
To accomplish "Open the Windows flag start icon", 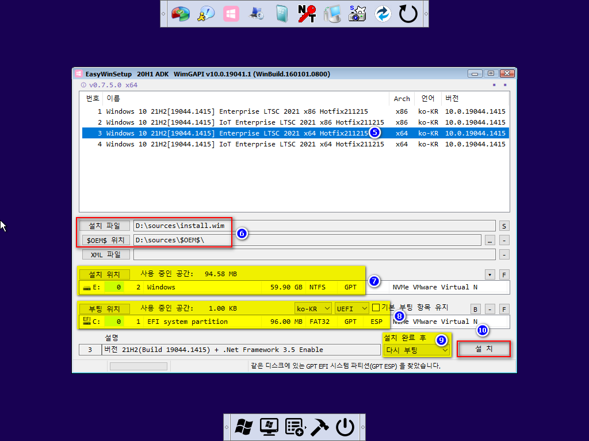I will click(x=244, y=427).
